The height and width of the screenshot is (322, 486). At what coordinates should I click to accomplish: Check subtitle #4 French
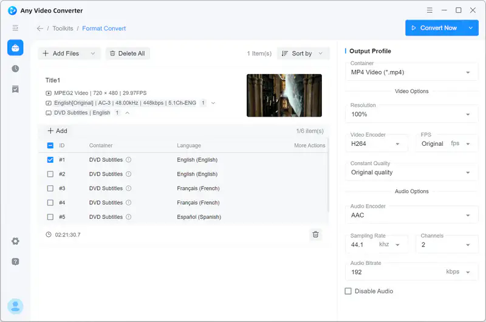click(50, 202)
